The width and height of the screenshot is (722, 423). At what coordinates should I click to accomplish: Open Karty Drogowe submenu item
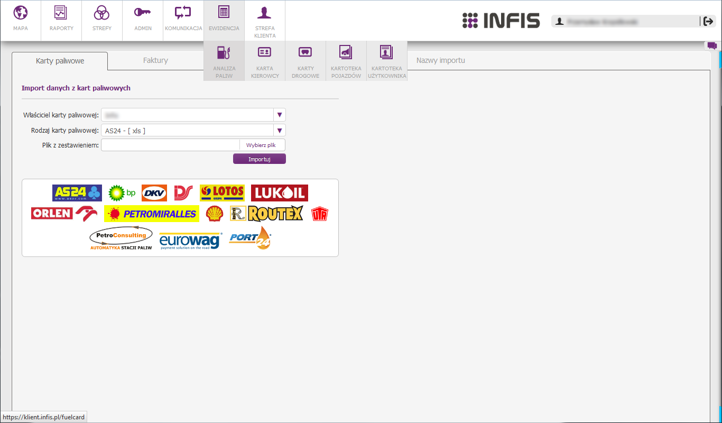click(306, 61)
